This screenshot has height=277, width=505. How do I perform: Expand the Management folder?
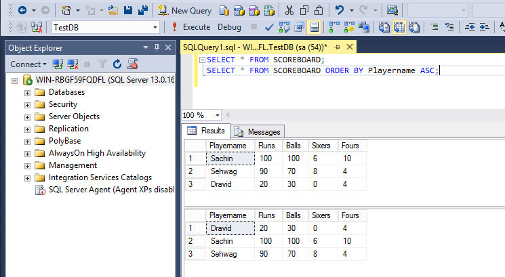click(x=27, y=166)
